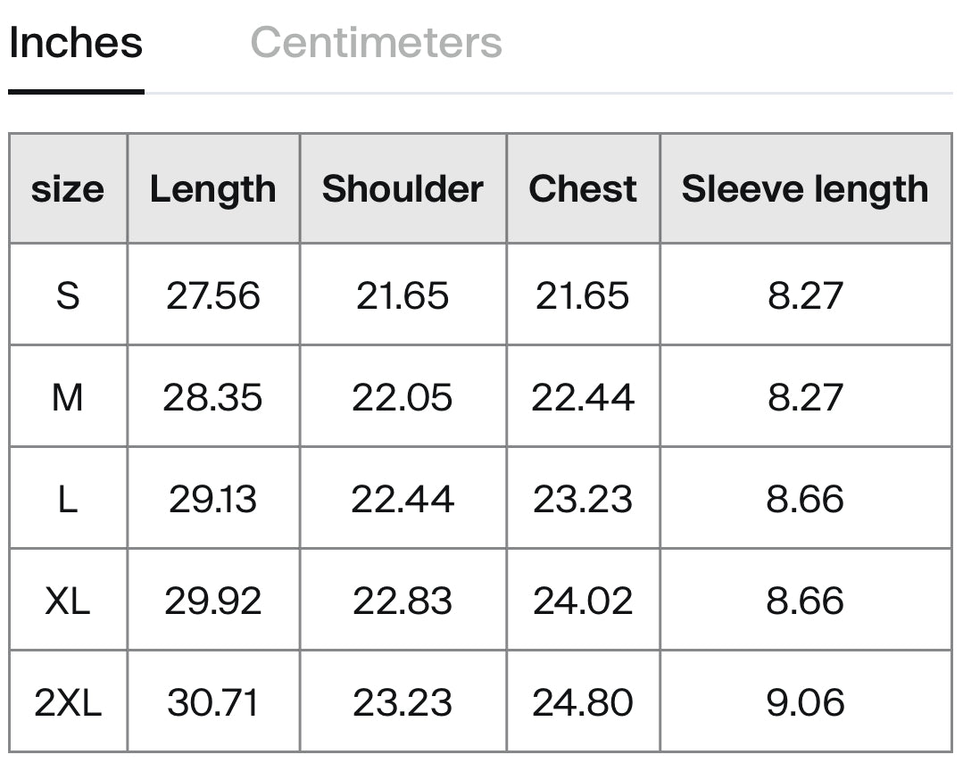Screen dimensions: 963x763
Task: Click the 22.05 shoulder value for M
Action: [x=403, y=397]
